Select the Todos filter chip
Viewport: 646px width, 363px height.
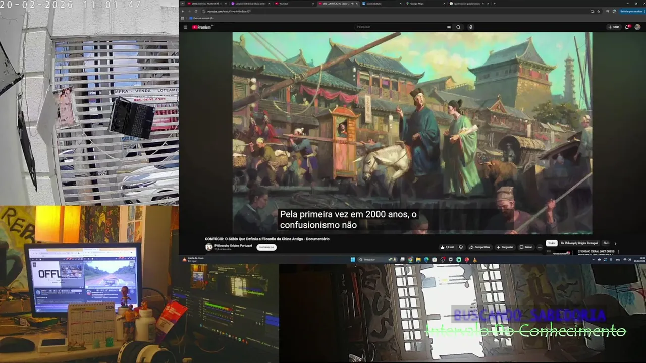[x=552, y=243]
